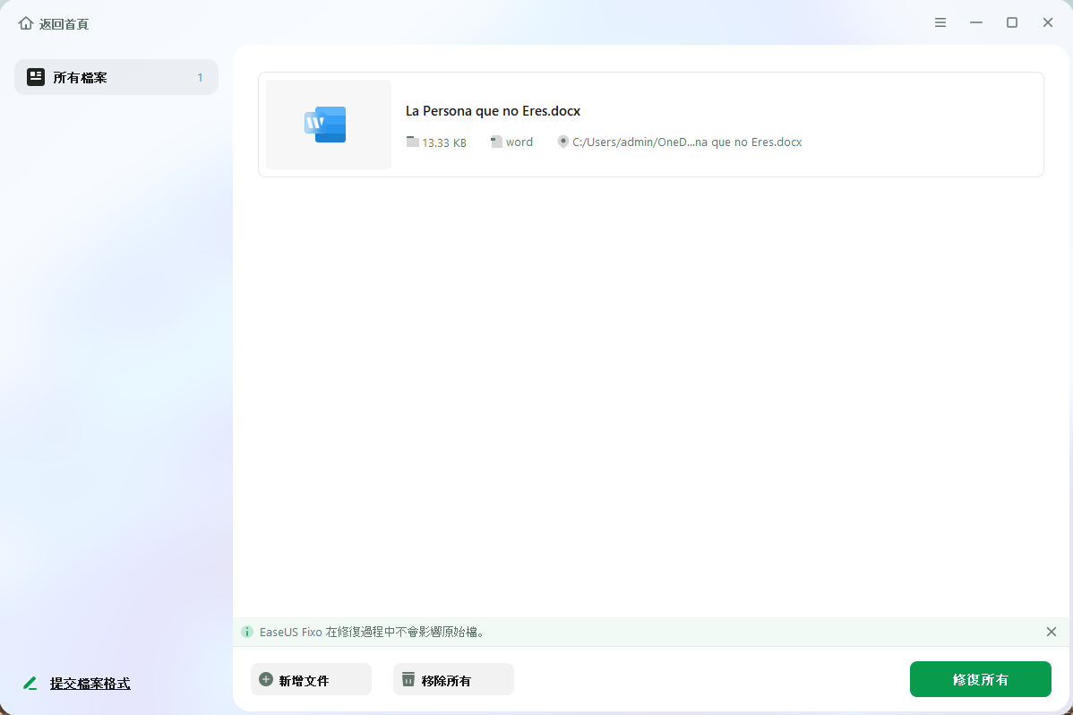
Task: Click the file count badge in sidebar
Action: click(200, 78)
